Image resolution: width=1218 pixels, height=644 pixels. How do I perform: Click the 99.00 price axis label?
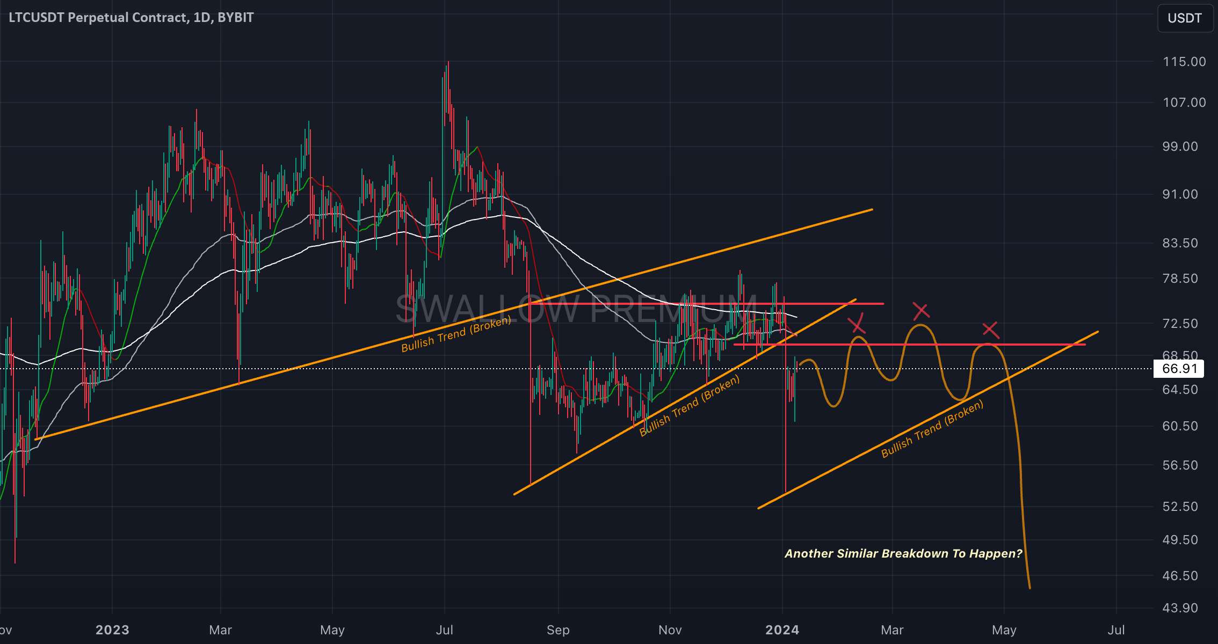[x=1180, y=147]
